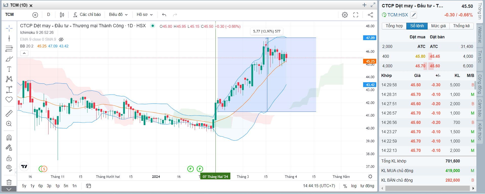Share the chart snapshot

(370, 15)
